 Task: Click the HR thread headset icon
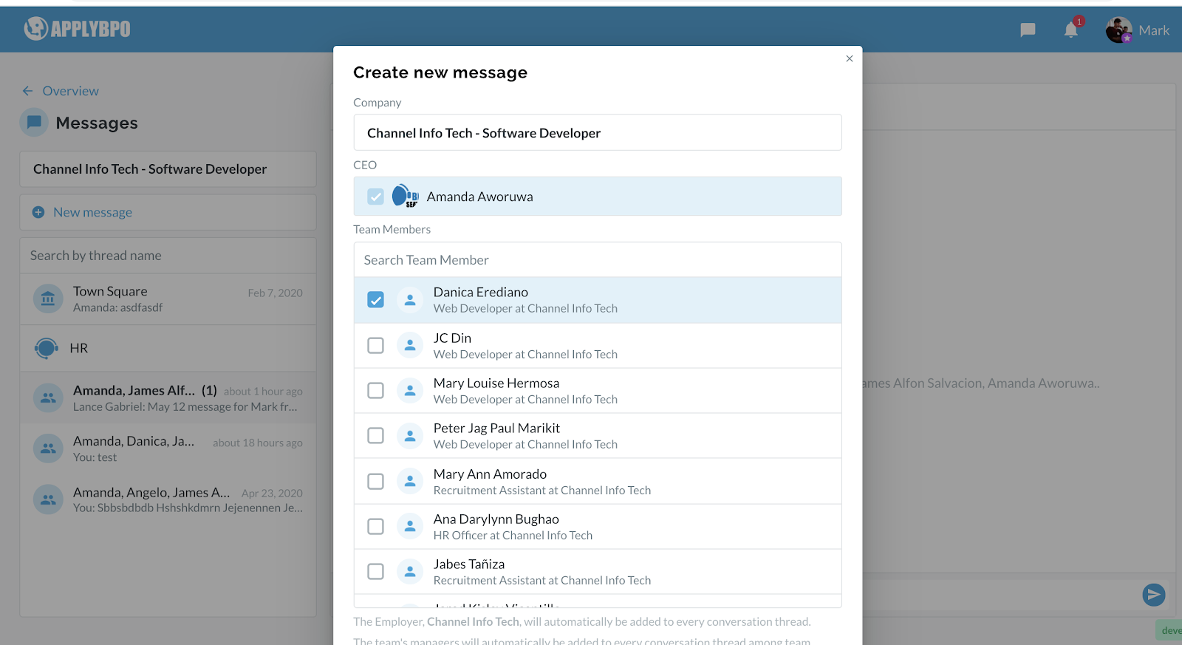click(47, 348)
